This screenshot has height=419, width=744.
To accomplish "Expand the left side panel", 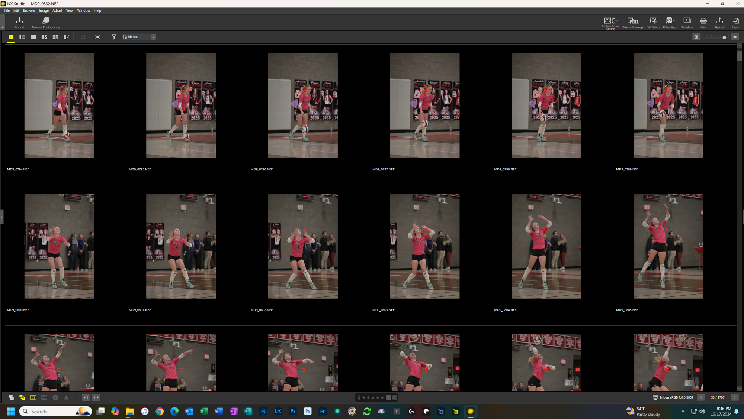I will [1, 217].
